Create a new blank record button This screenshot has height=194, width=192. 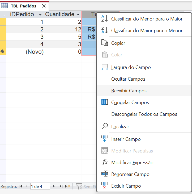tap(68, 186)
